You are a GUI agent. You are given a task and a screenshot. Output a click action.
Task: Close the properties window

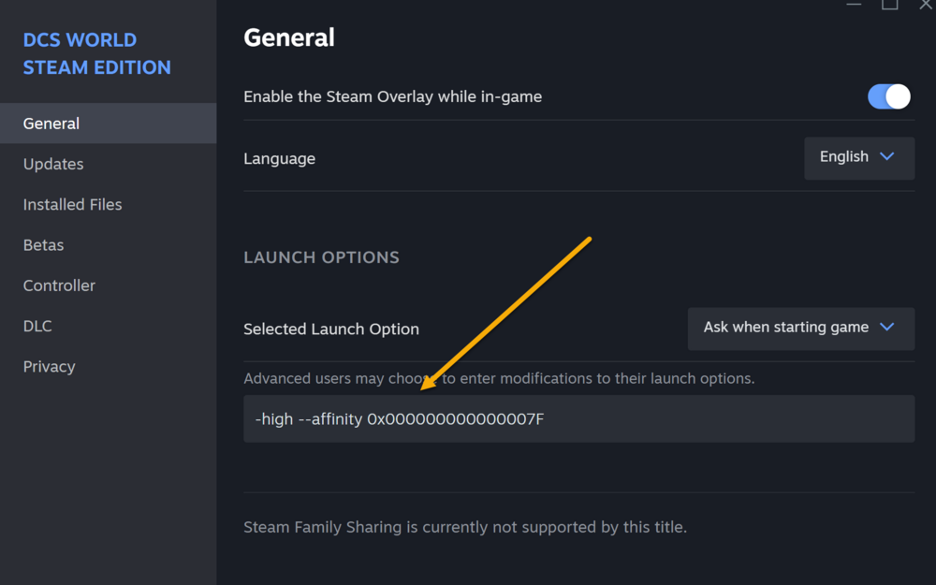[926, 5]
